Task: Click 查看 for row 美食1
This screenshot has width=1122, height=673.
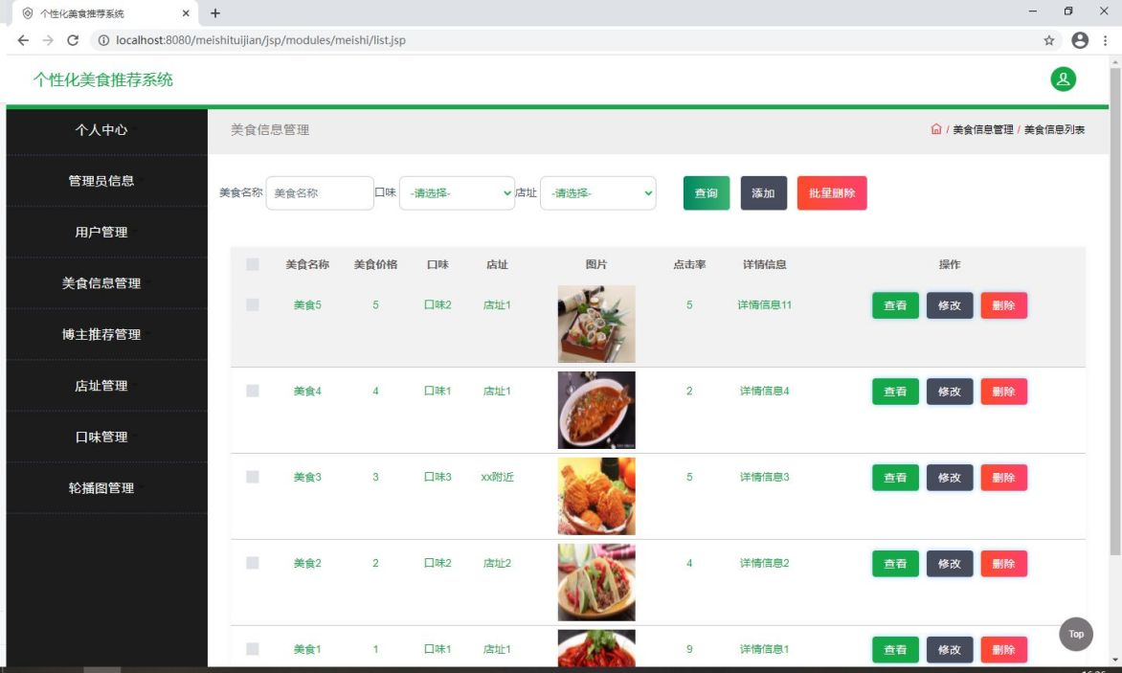Action: tap(895, 649)
